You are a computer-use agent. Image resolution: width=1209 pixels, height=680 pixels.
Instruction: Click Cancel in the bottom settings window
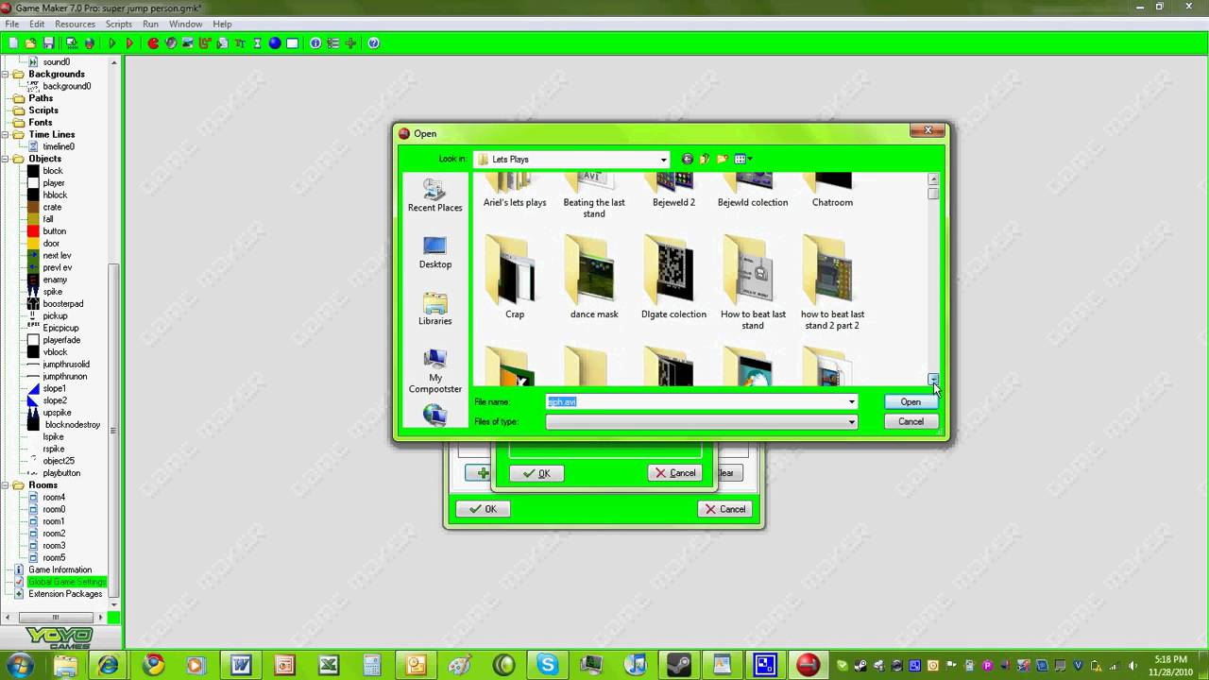pyautogui.click(x=724, y=509)
